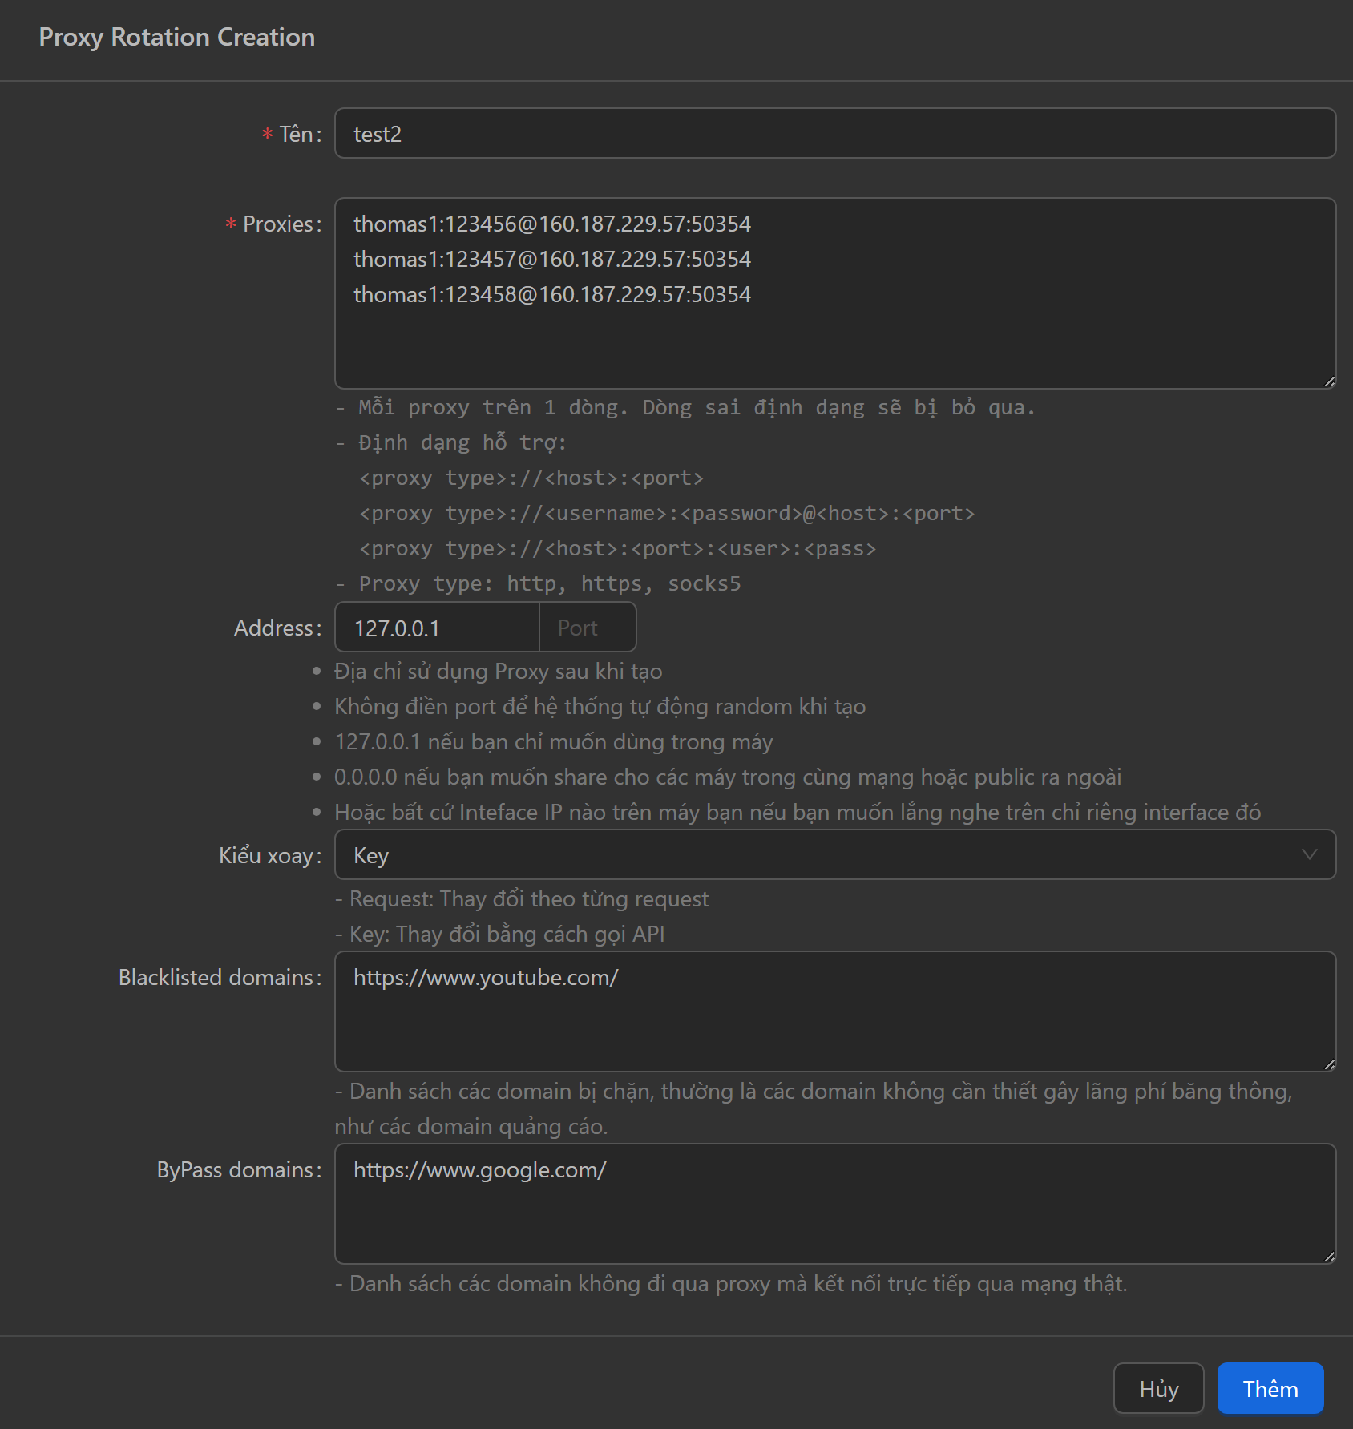Click the chevron arrow in Kiểu xoay selector
Viewport: 1353px width, 1429px height.
1309,855
